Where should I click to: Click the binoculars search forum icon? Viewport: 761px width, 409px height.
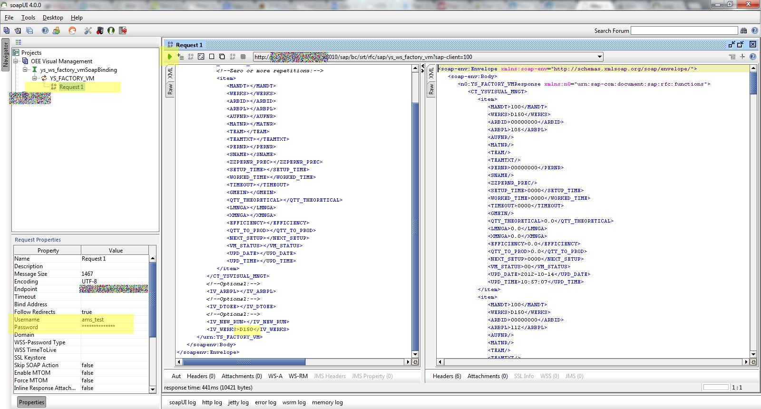[744, 30]
